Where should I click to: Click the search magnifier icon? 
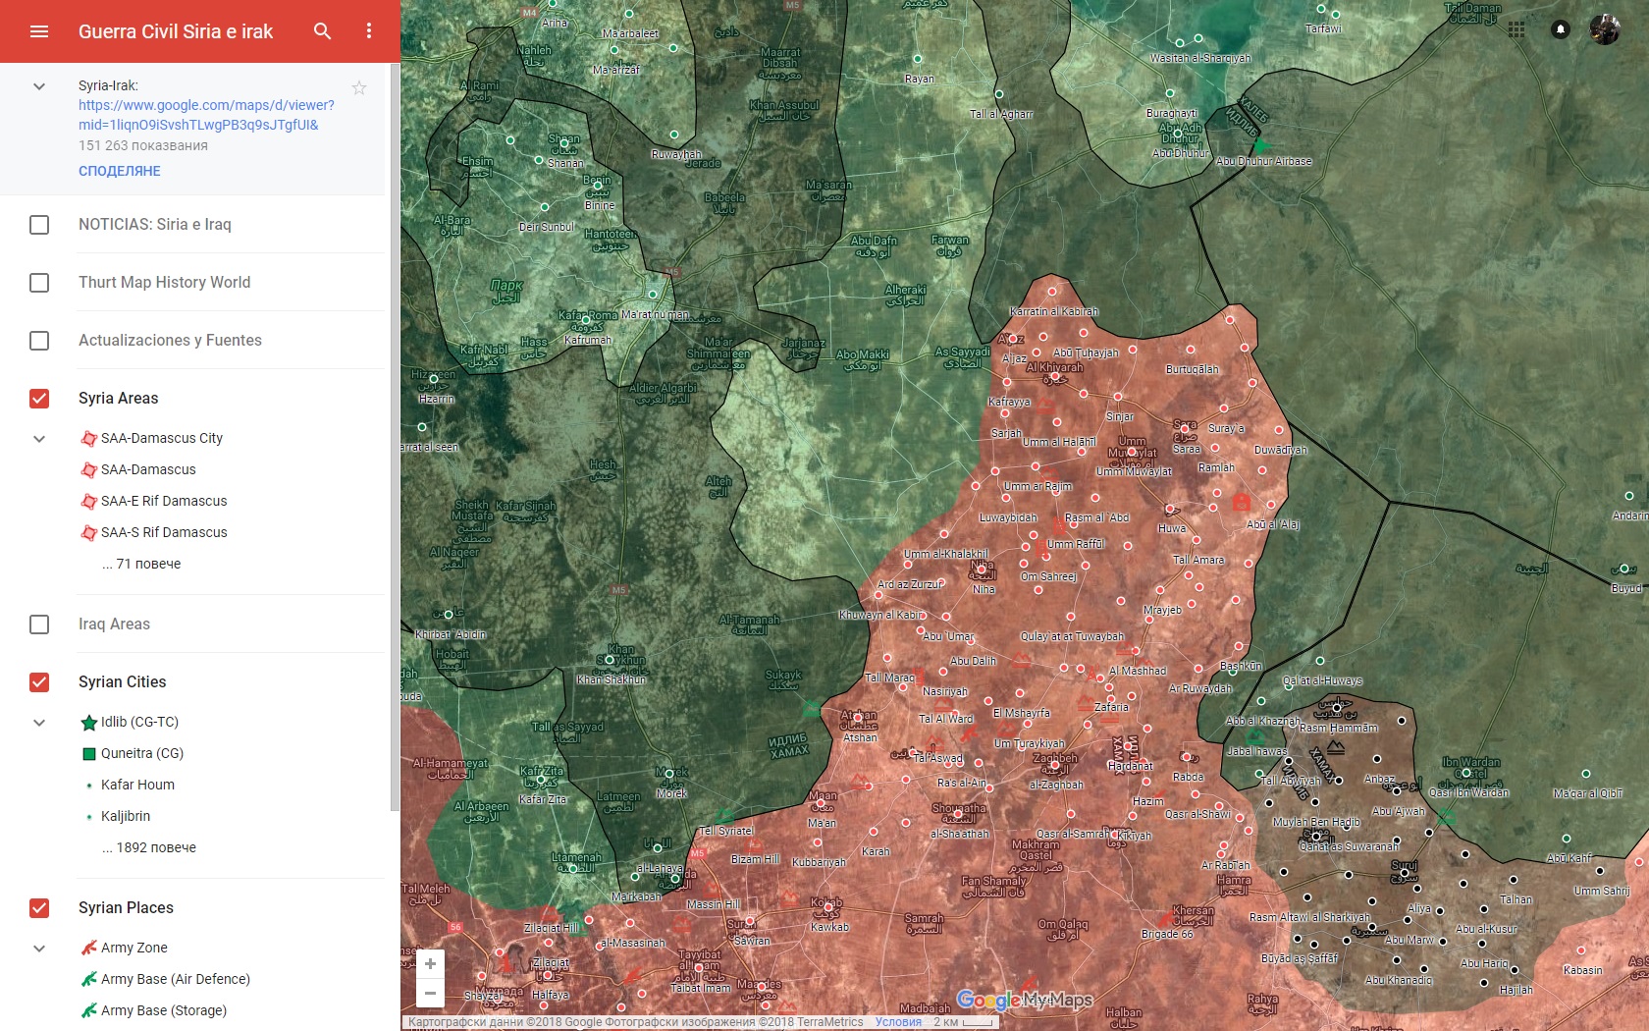[322, 31]
